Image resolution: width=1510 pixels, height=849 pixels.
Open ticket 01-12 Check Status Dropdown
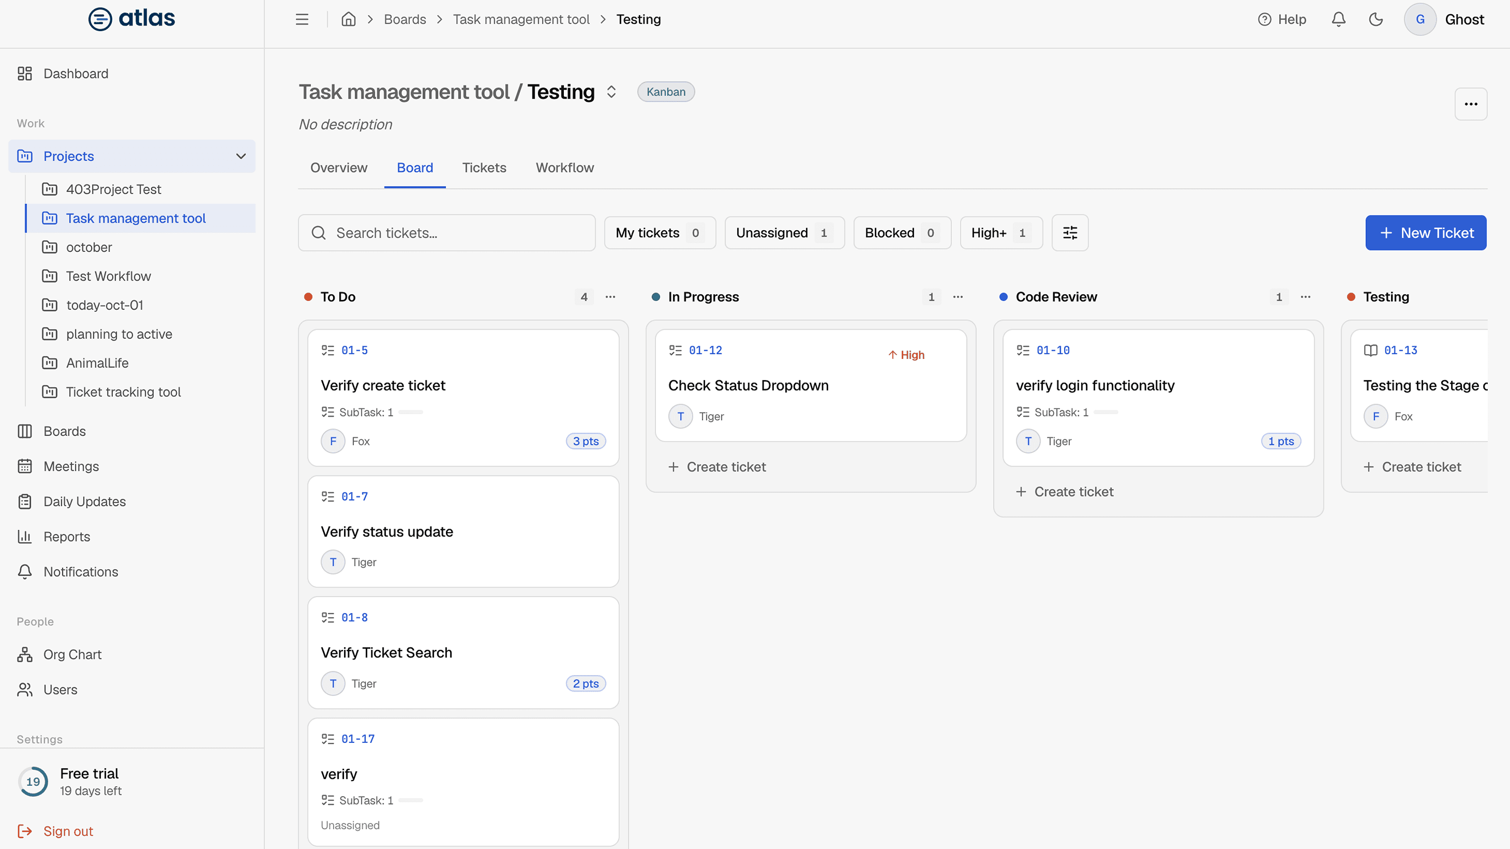[811, 385]
